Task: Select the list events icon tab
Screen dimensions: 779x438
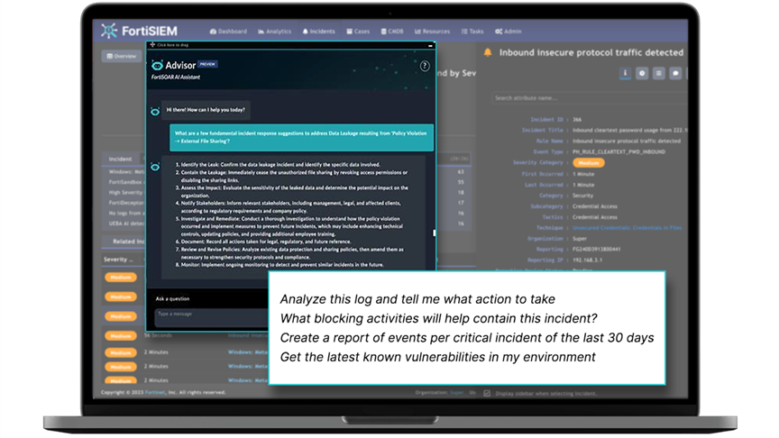Action: click(659, 74)
